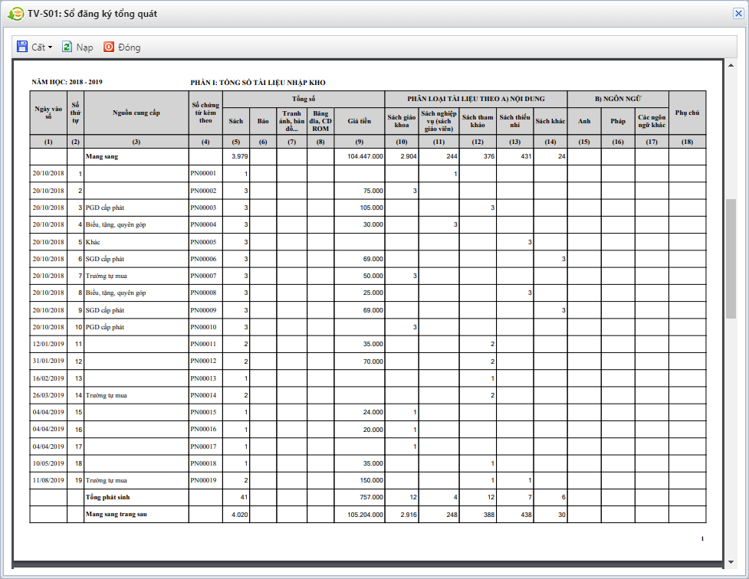The width and height of the screenshot is (749, 579).
Task: Click the 'Nguồn cung cấp' column header
Action: tap(136, 113)
